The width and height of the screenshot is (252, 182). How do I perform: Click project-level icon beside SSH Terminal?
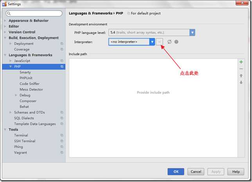coord(62,141)
